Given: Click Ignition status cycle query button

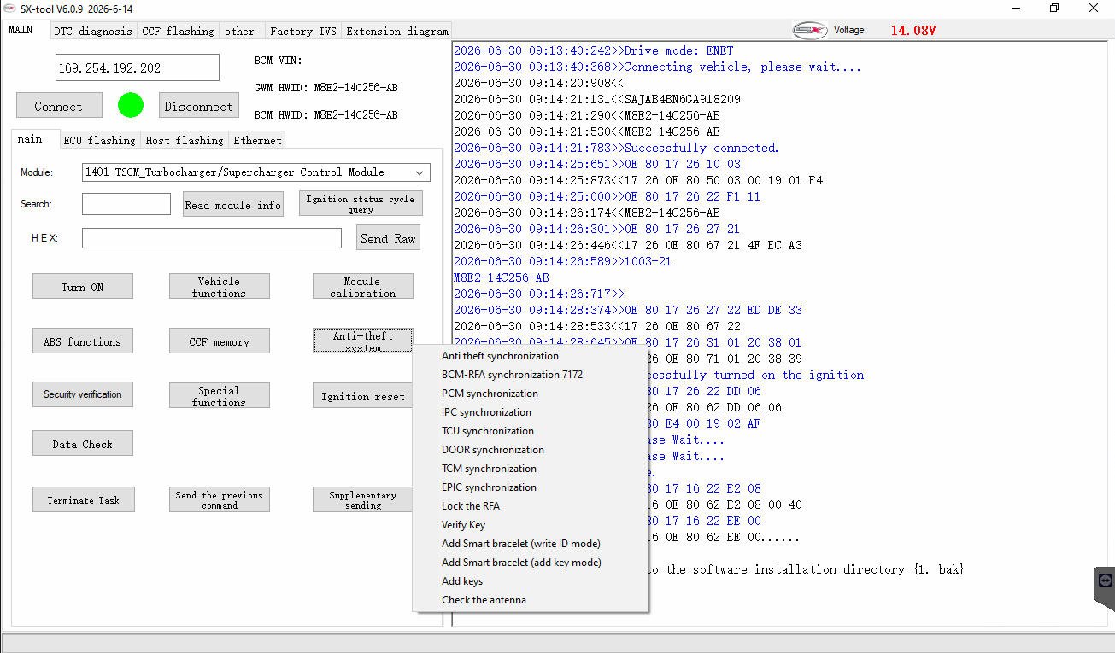Looking at the screenshot, I should 360,204.
